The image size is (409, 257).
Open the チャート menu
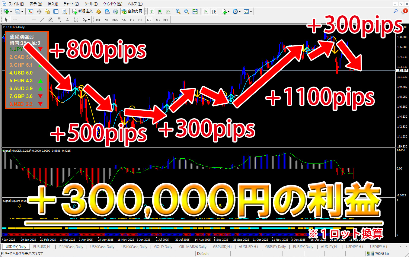tap(71, 4)
